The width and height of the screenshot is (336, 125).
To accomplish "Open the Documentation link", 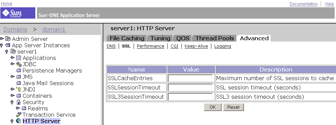I will (x=303, y=4).
